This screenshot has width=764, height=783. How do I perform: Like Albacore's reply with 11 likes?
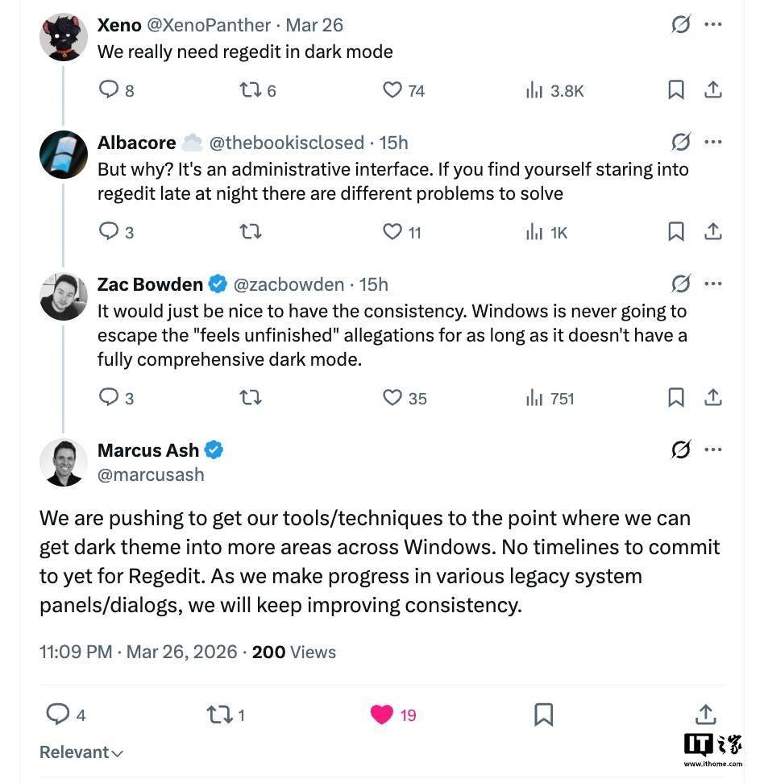pyautogui.click(x=392, y=232)
